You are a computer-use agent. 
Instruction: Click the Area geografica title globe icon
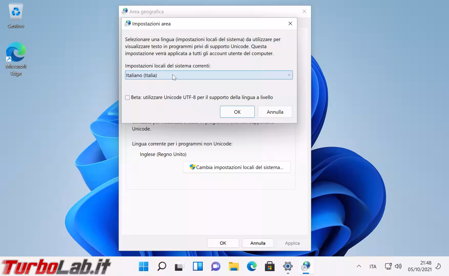pyautogui.click(x=125, y=11)
